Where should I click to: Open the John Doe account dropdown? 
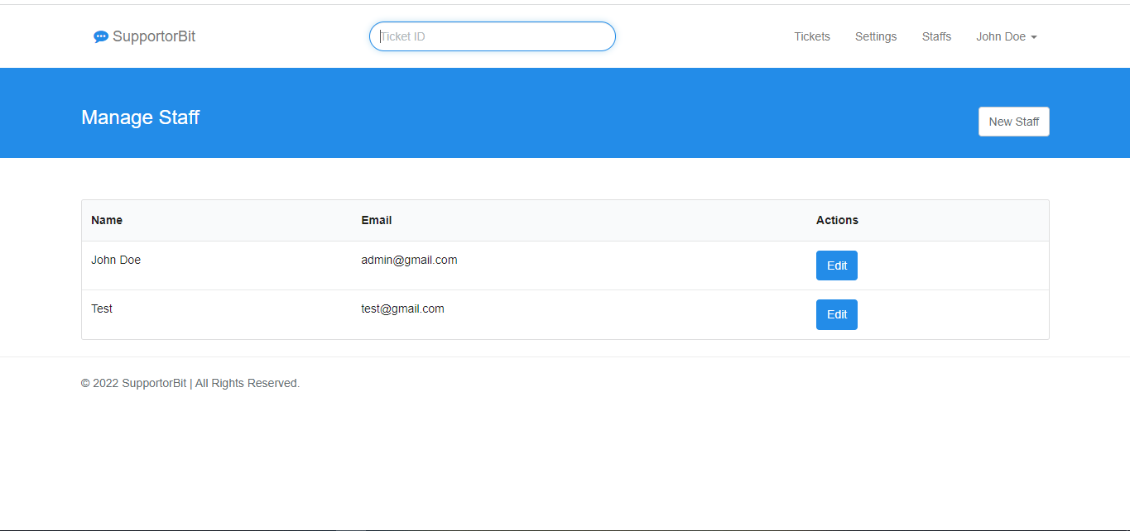pos(1000,36)
